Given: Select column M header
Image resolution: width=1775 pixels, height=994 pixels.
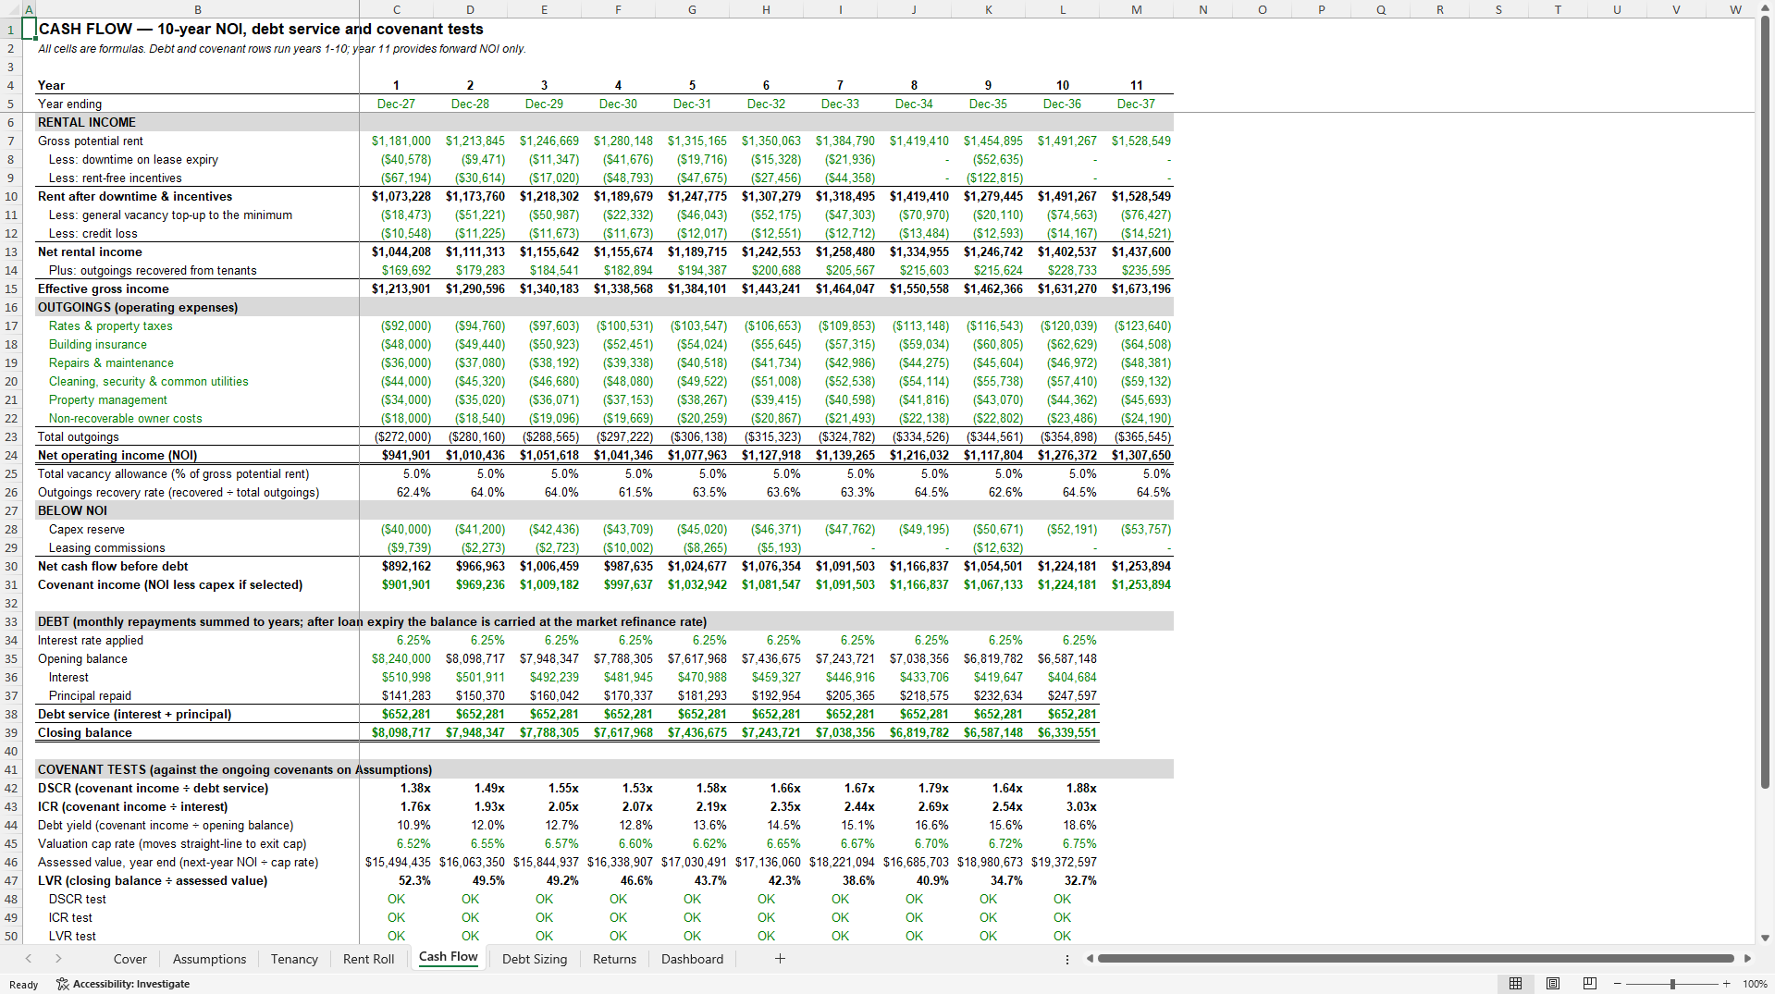Looking at the screenshot, I should (1137, 9).
